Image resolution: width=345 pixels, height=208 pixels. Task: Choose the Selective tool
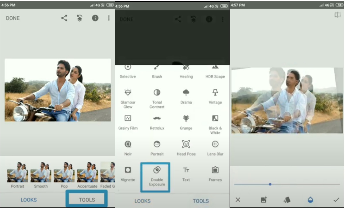point(128,71)
